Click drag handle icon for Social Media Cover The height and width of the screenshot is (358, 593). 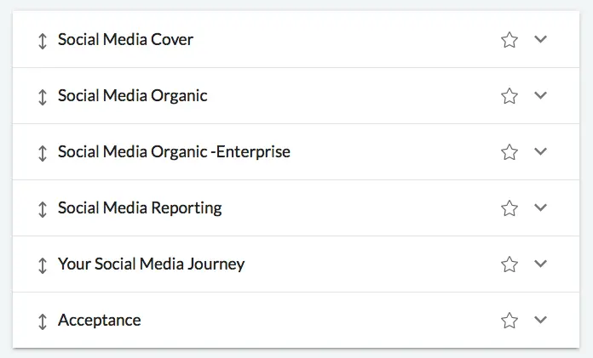tap(42, 40)
